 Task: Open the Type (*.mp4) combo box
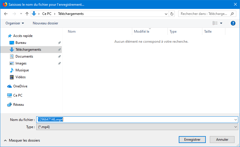pos(137,127)
